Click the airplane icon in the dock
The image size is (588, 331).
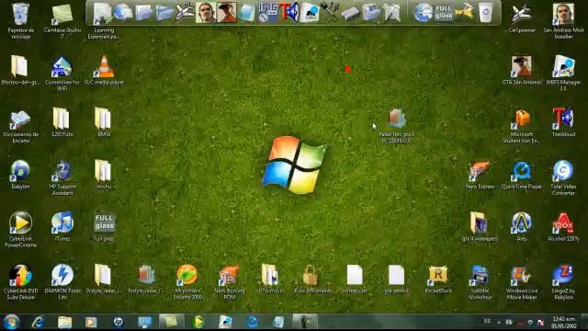click(x=185, y=12)
